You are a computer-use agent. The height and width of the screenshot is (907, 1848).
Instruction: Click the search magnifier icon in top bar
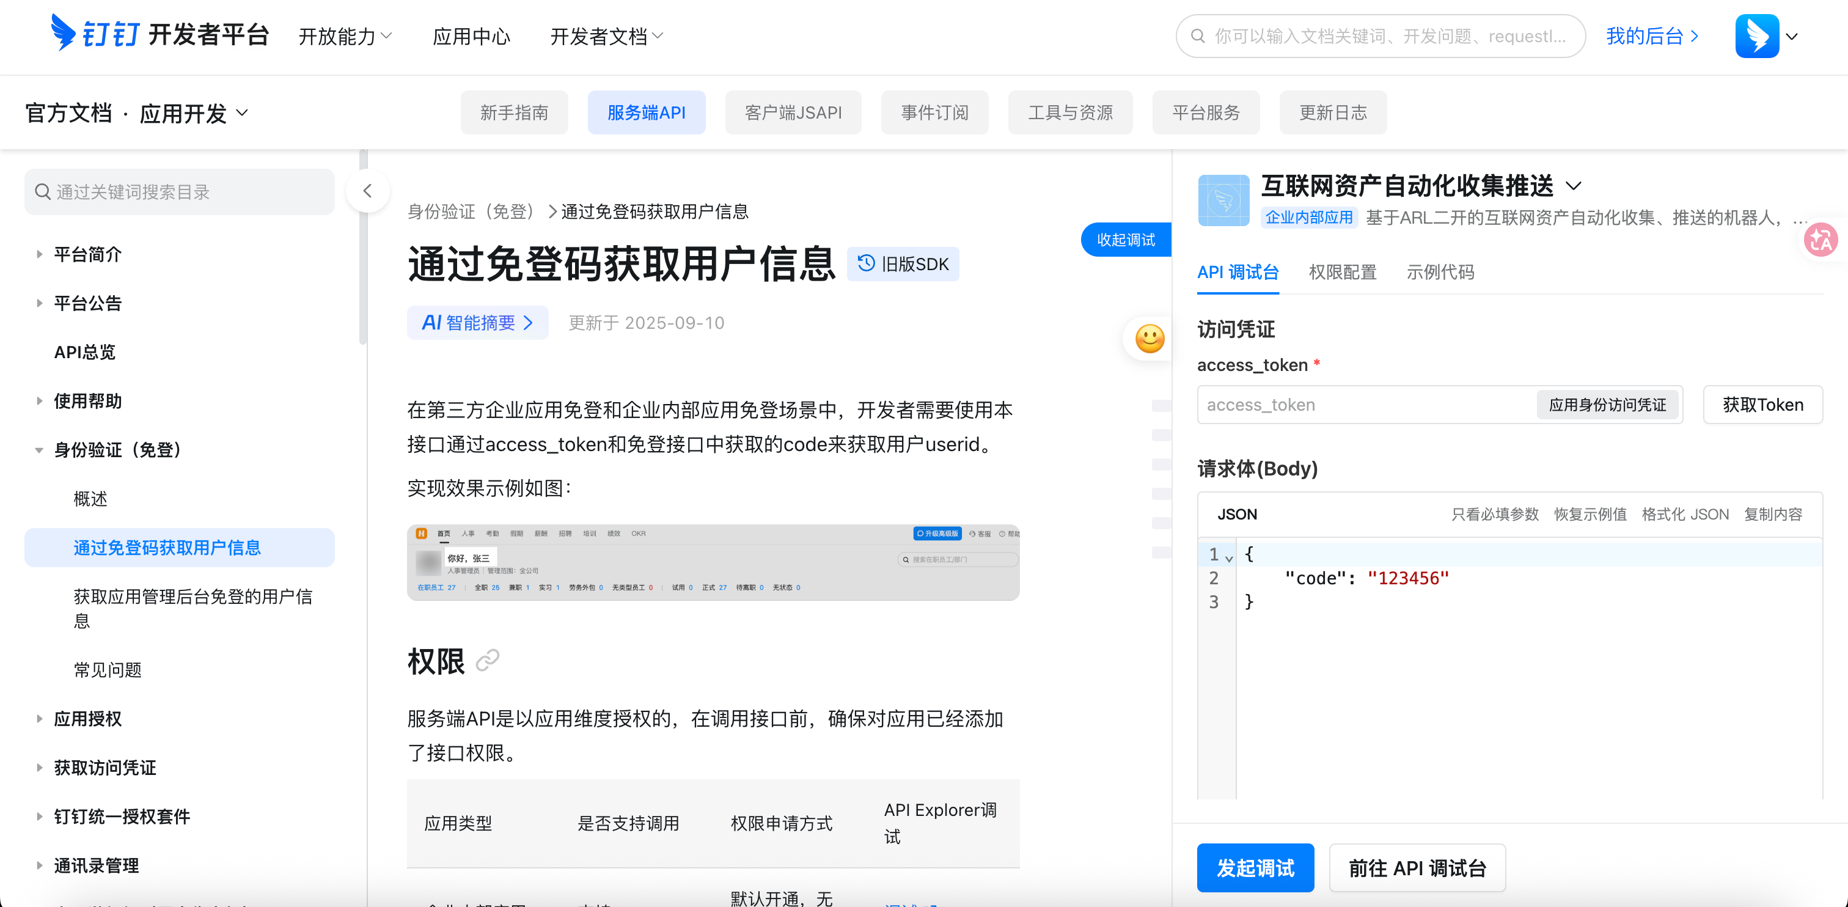click(x=1197, y=36)
